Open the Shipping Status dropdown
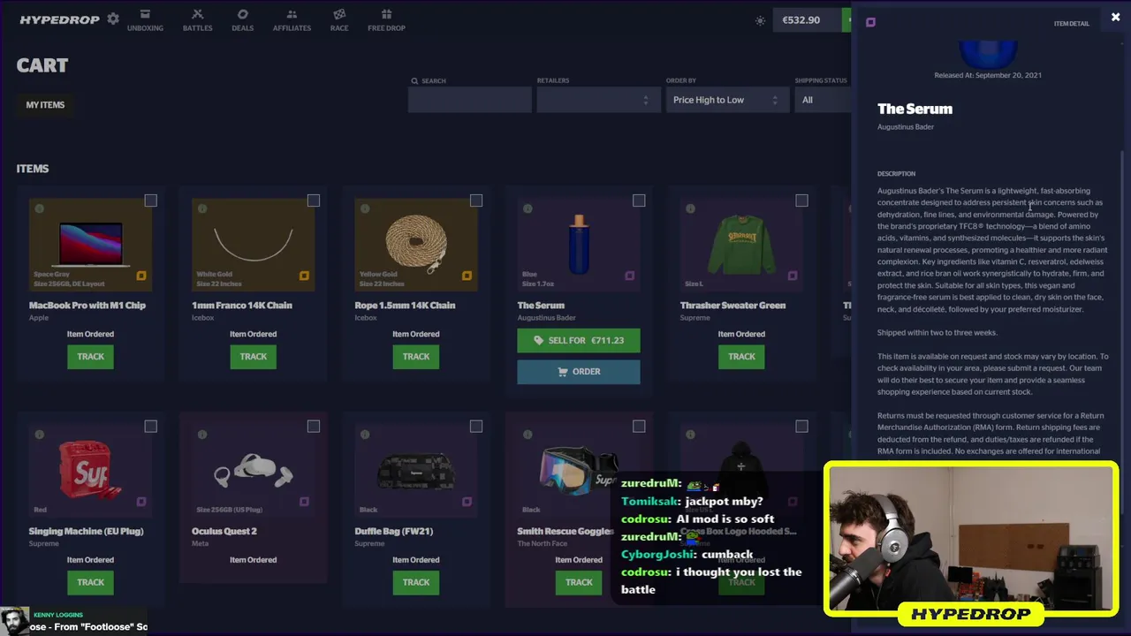 pos(823,100)
